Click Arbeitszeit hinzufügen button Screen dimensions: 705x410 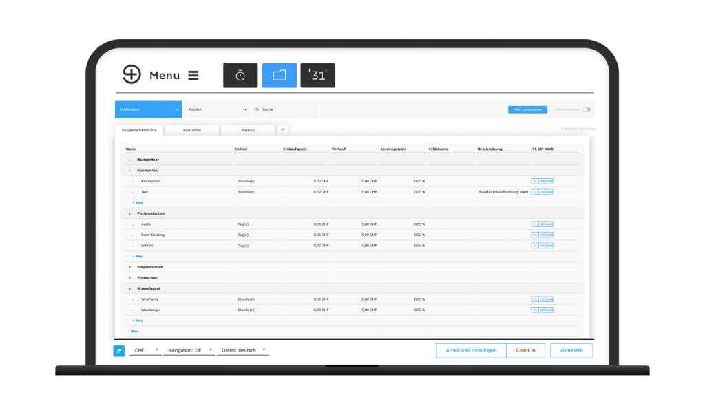click(471, 351)
